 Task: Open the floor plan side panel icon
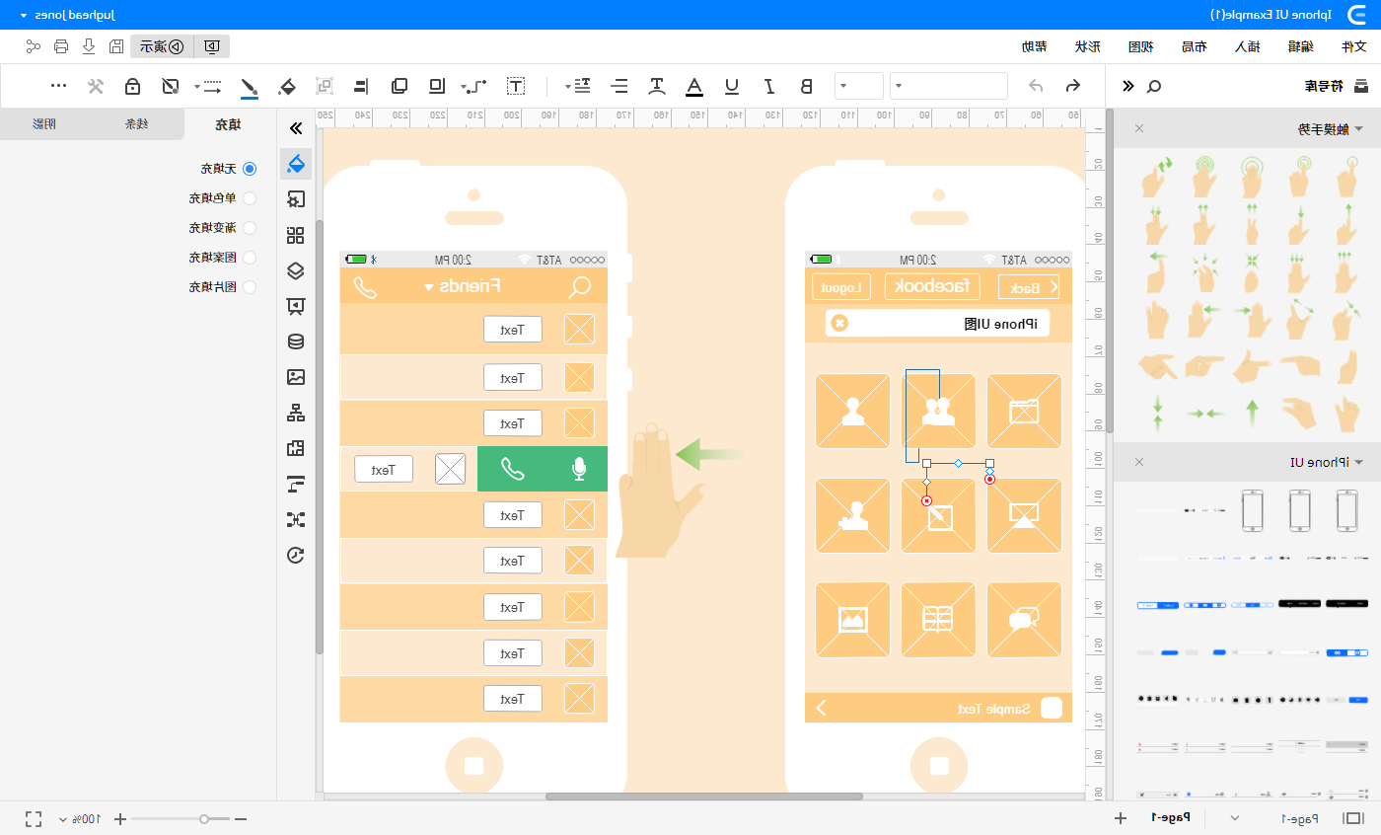(x=295, y=448)
